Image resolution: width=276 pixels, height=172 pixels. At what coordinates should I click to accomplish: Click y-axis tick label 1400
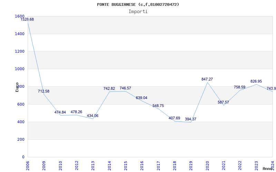20,34
